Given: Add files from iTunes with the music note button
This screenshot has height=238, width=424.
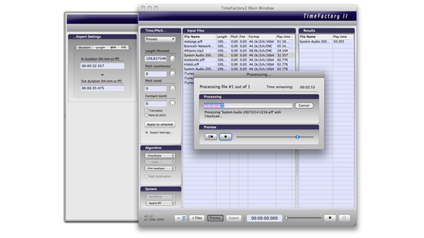Looking at the screenshot, I should tap(181, 218).
